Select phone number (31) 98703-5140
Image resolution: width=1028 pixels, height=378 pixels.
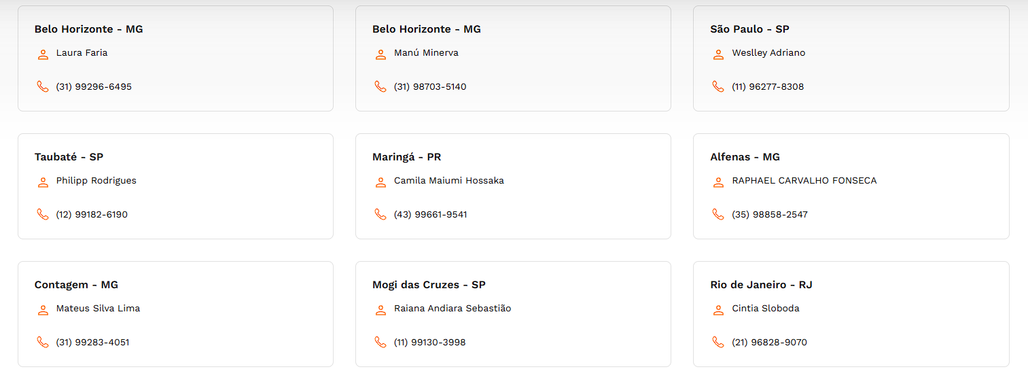point(430,87)
